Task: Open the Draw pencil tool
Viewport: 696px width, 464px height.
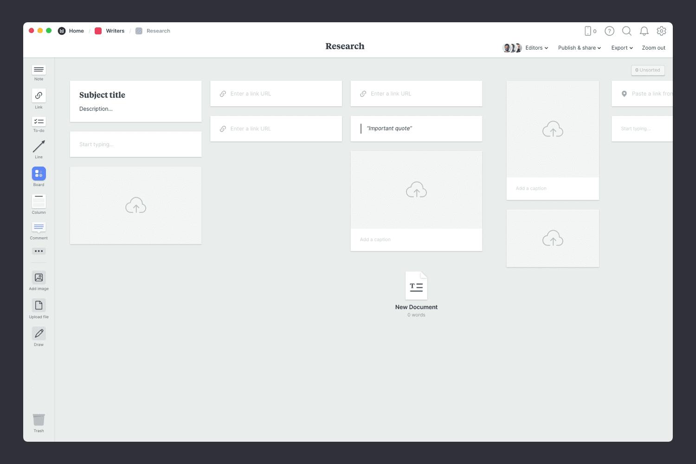Action: coord(39,334)
